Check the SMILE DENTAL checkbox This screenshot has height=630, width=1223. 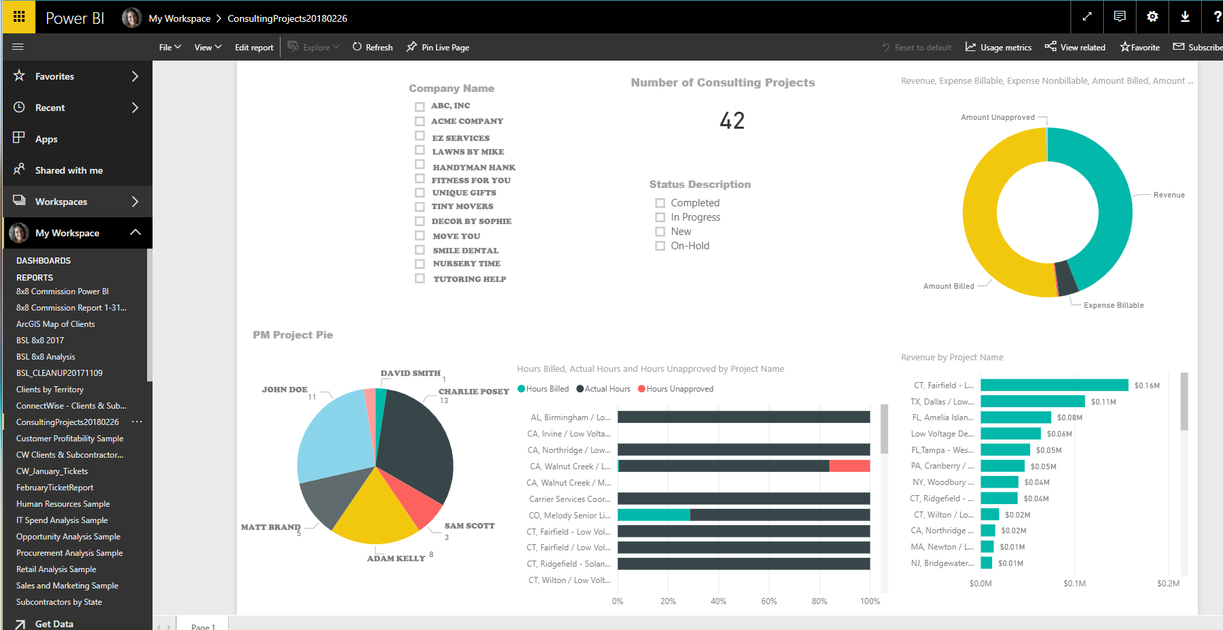click(x=419, y=250)
